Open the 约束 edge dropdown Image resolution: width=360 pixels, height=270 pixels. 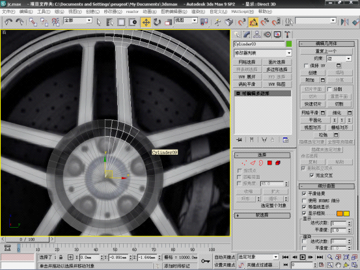[x=339, y=59]
